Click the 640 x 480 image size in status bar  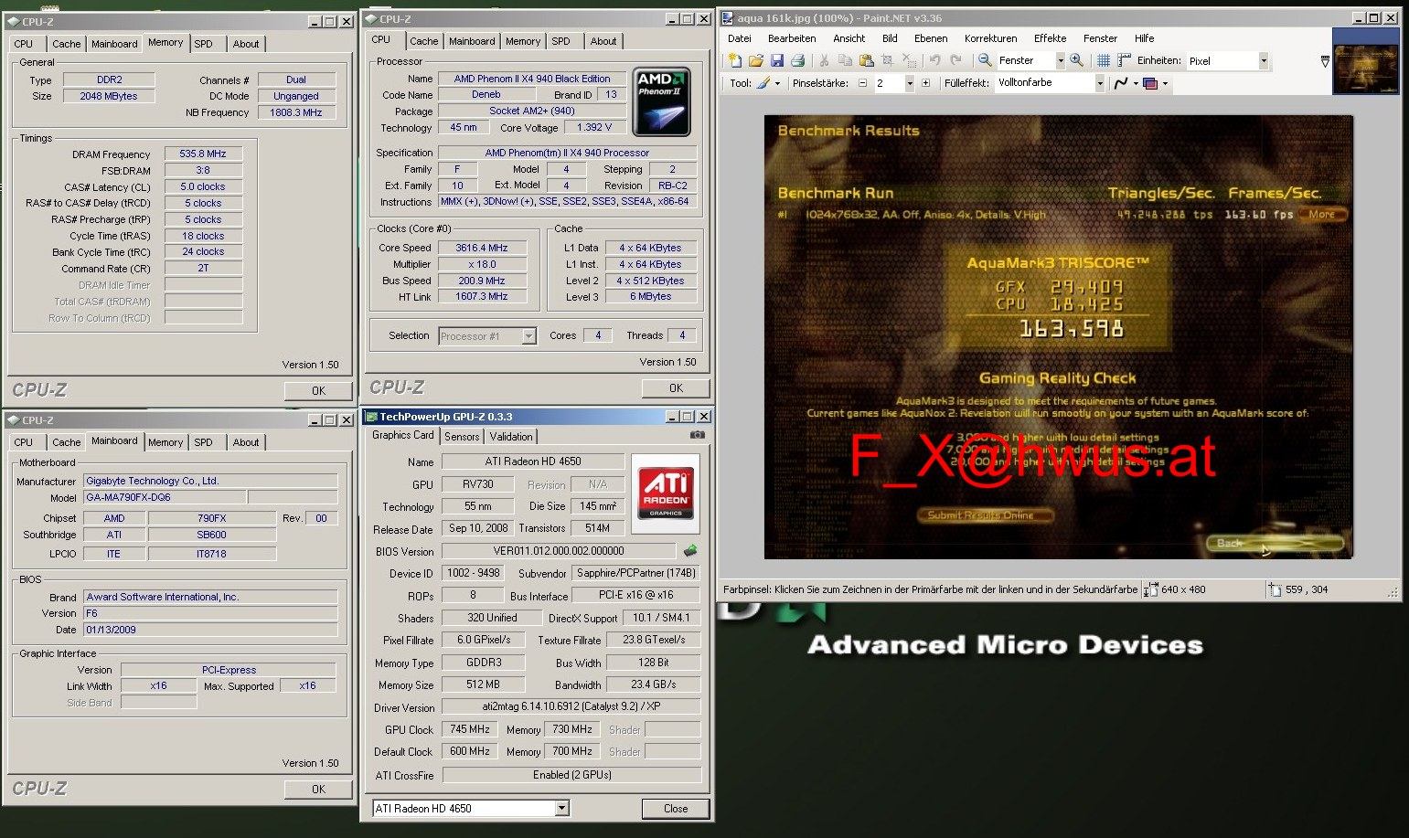1183,589
